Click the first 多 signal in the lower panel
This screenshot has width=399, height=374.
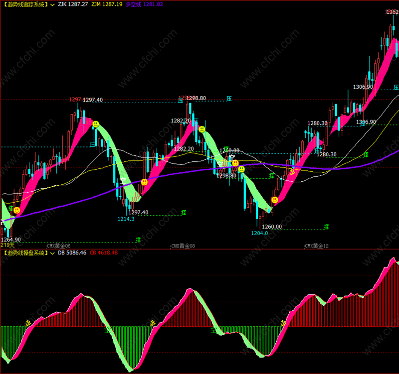[x=28, y=323]
